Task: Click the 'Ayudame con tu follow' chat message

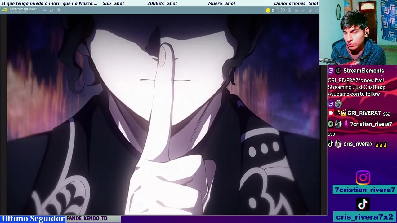Action: point(354,94)
